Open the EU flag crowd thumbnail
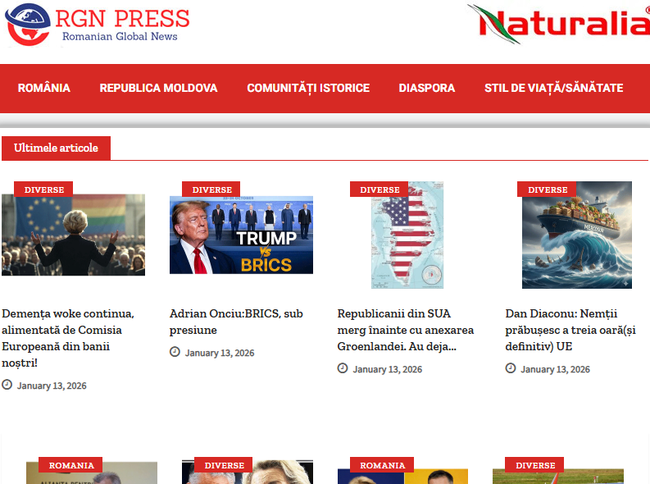The image size is (650, 484). tap(73, 236)
